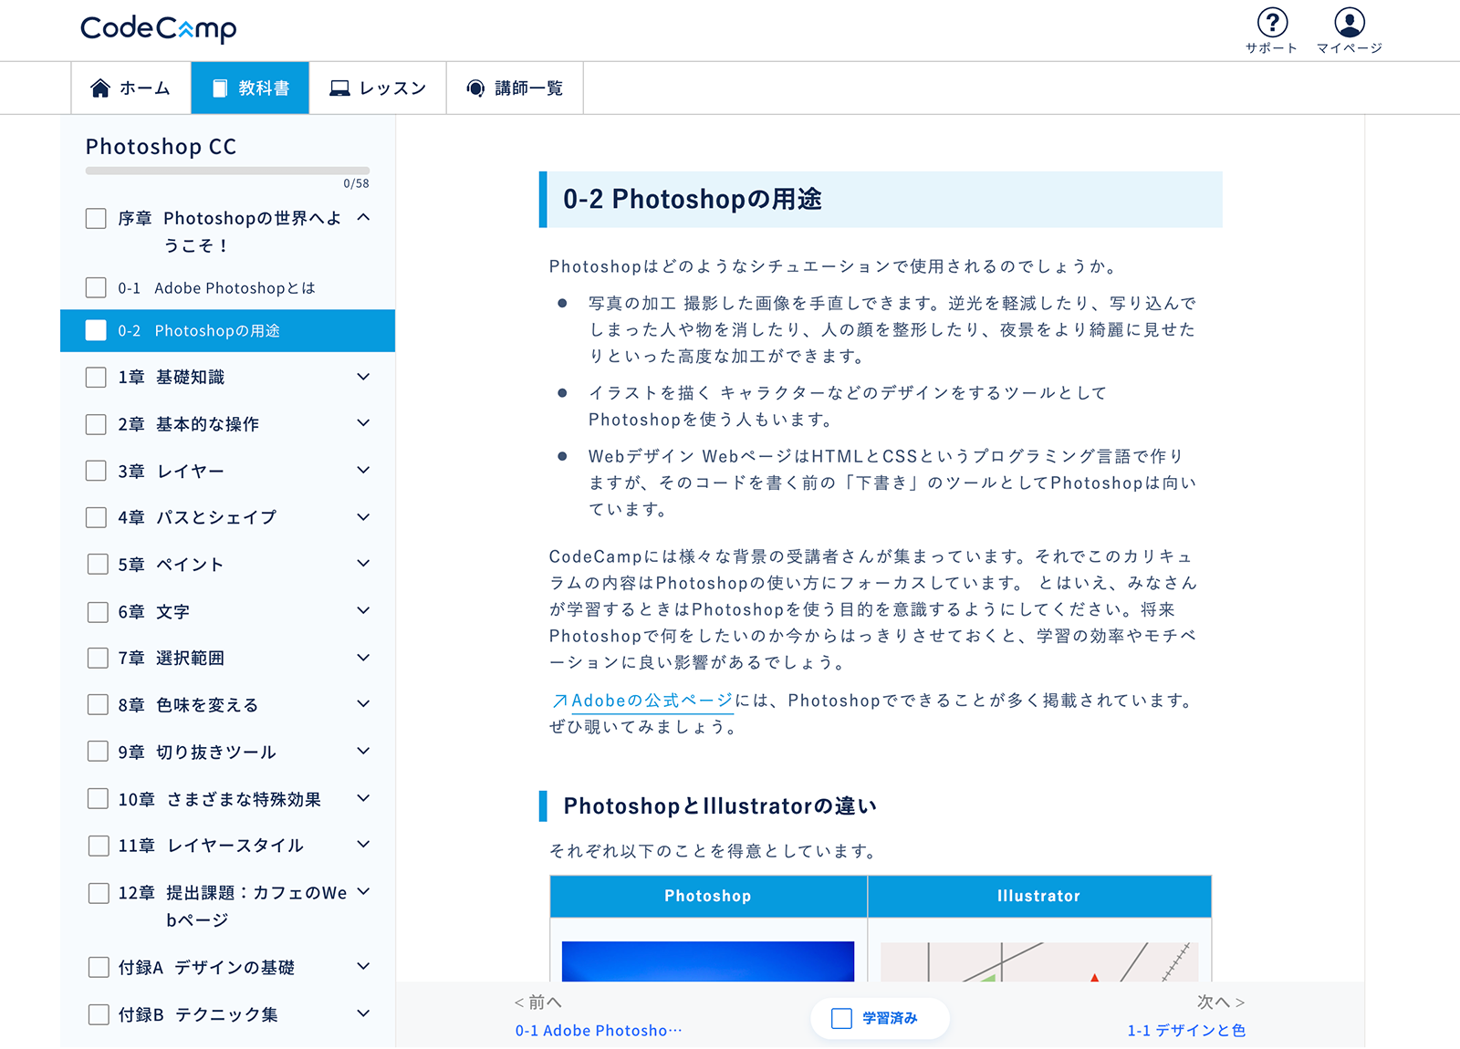Screen dimensions: 1460x1049
Task: Click the home icon in ホーム tab
Action: tap(100, 88)
